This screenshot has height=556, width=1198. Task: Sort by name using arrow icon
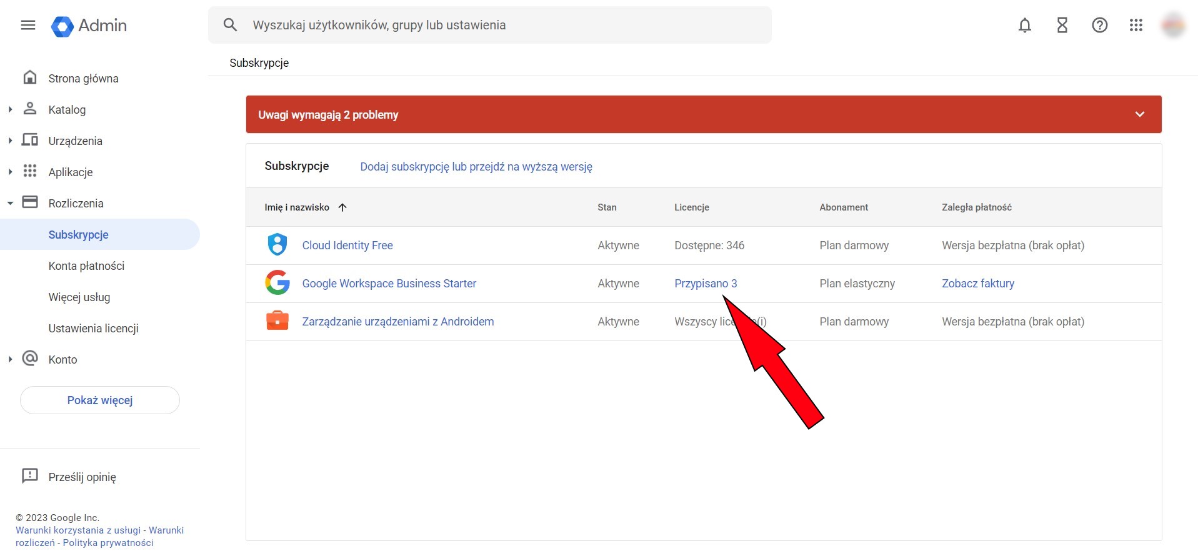[342, 207]
